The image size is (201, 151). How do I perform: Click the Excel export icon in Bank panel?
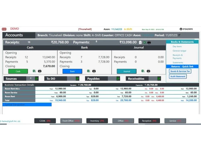tap(88, 71)
